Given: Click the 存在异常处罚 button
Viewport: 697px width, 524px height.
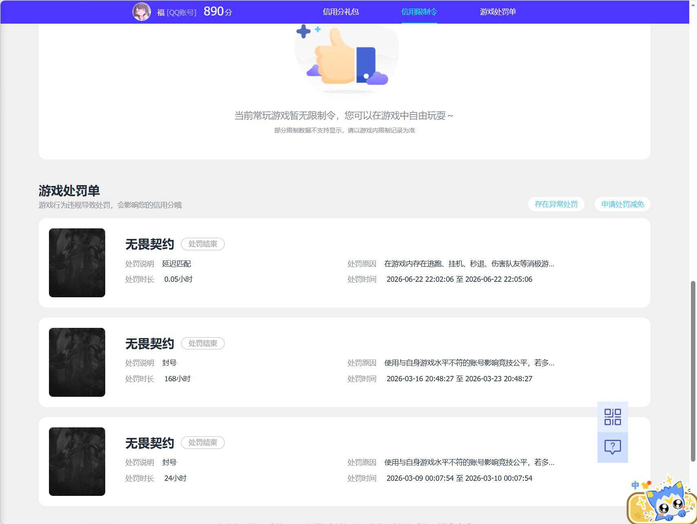Looking at the screenshot, I should (x=556, y=204).
